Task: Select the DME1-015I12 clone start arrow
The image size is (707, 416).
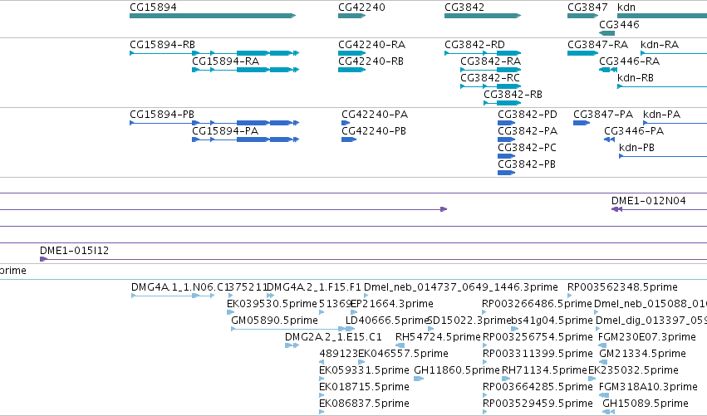Action: click(x=44, y=259)
